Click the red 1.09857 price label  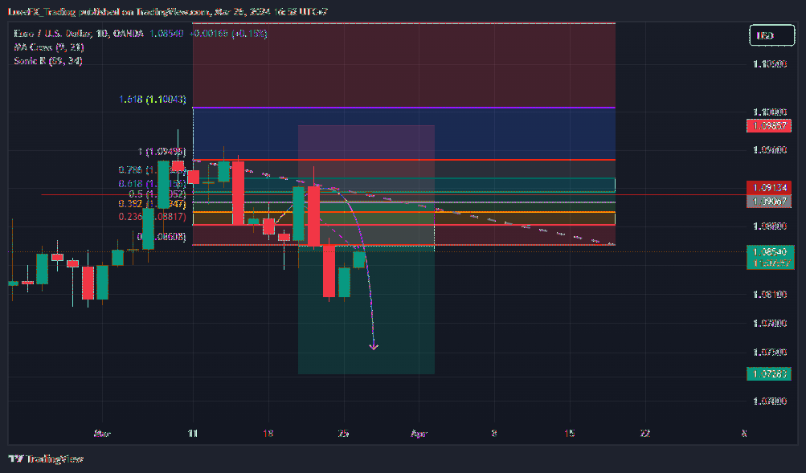769,126
